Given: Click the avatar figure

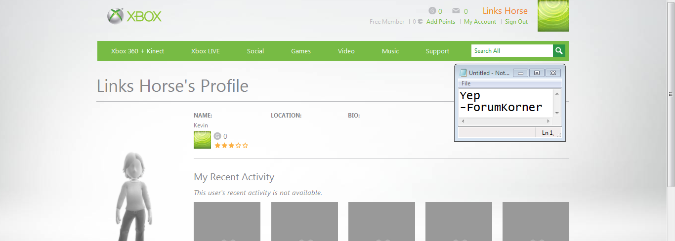Looking at the screenshot, I should click(x=133, y=197).
